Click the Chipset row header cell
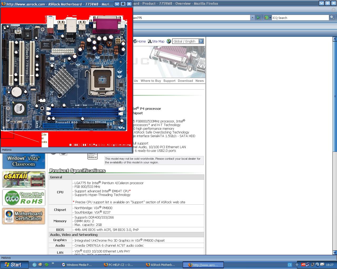The width and height of the screenshot is (337, 269). 60,210
